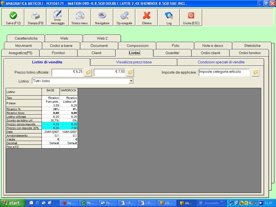
Task: Launch the Navigatore compass tool
Action: pyautogui.click(x=102, y=18)
